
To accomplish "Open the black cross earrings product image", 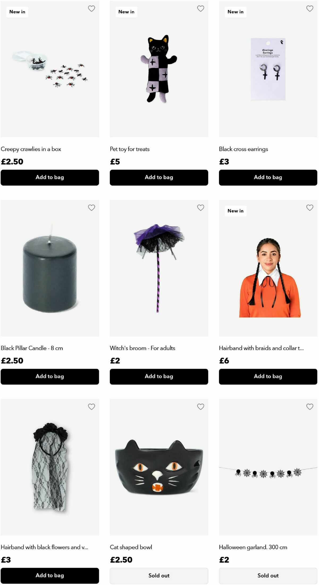I will pyautogui.click(x=268, y=69).
